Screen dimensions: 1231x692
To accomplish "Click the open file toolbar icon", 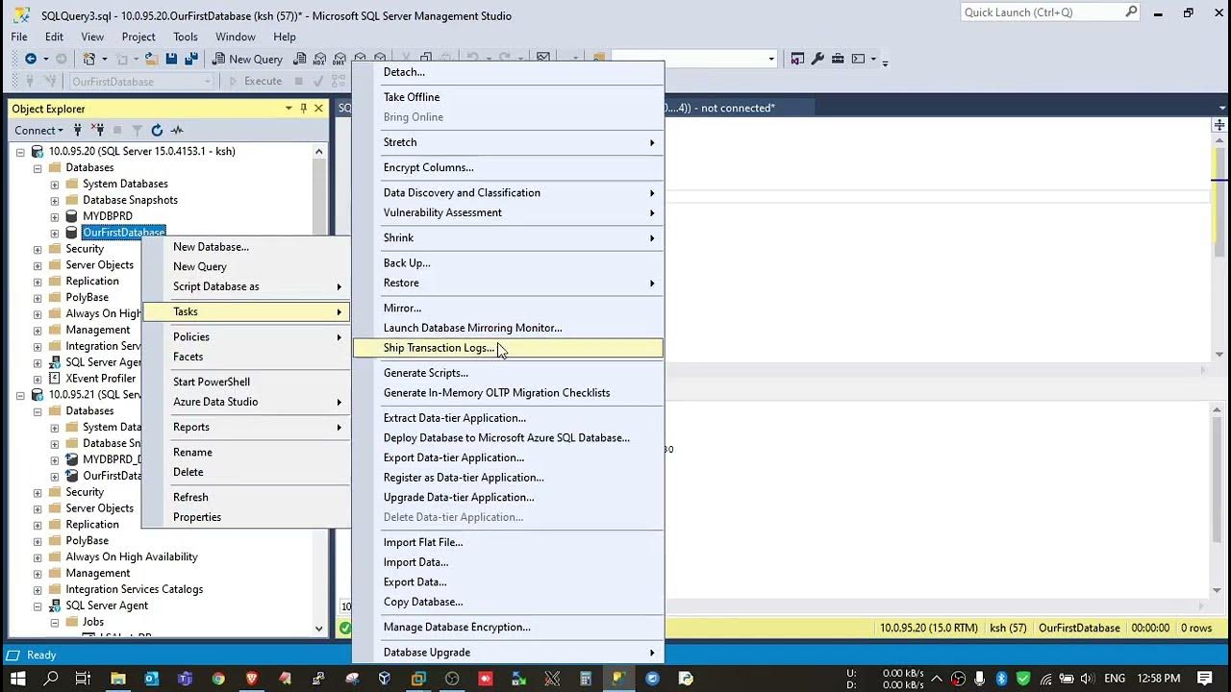I will click(x=152, y=59).
